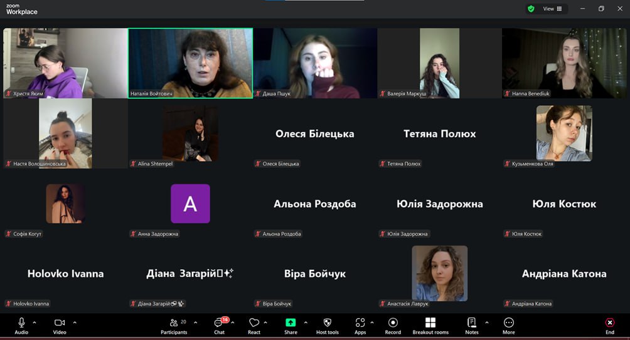Toggle camera with Video button
The image size is (630, 340).
click(x=60, y=323)
